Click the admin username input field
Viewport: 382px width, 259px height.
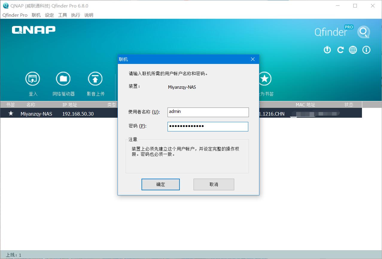click(x=208, y=112)
